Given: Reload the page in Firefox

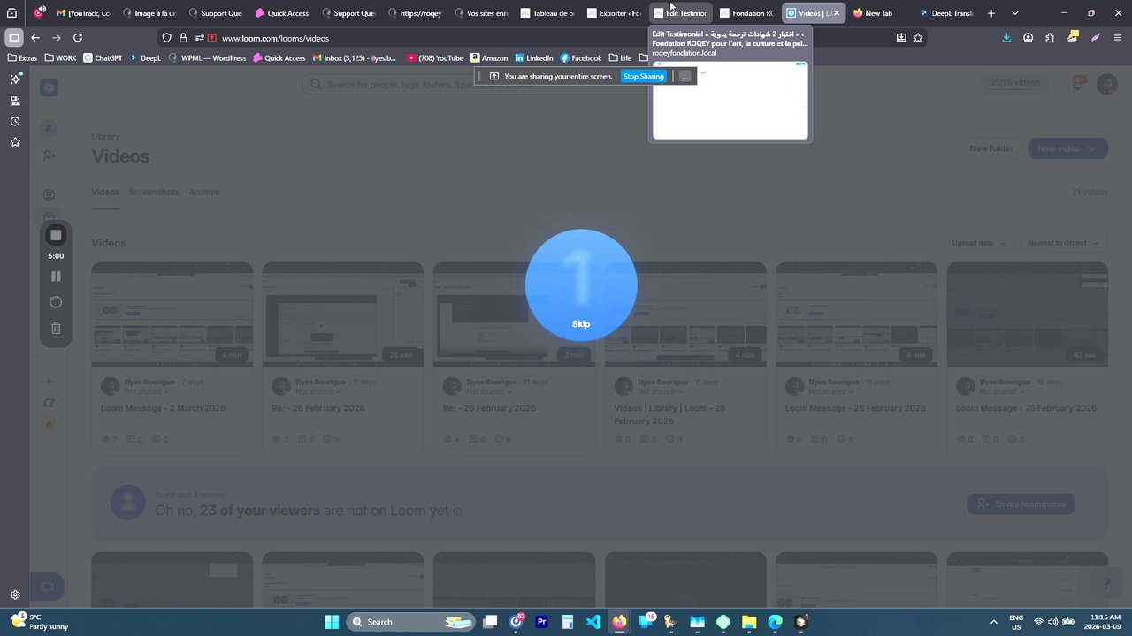Looking at the screenshot, I should click(78, 38).
